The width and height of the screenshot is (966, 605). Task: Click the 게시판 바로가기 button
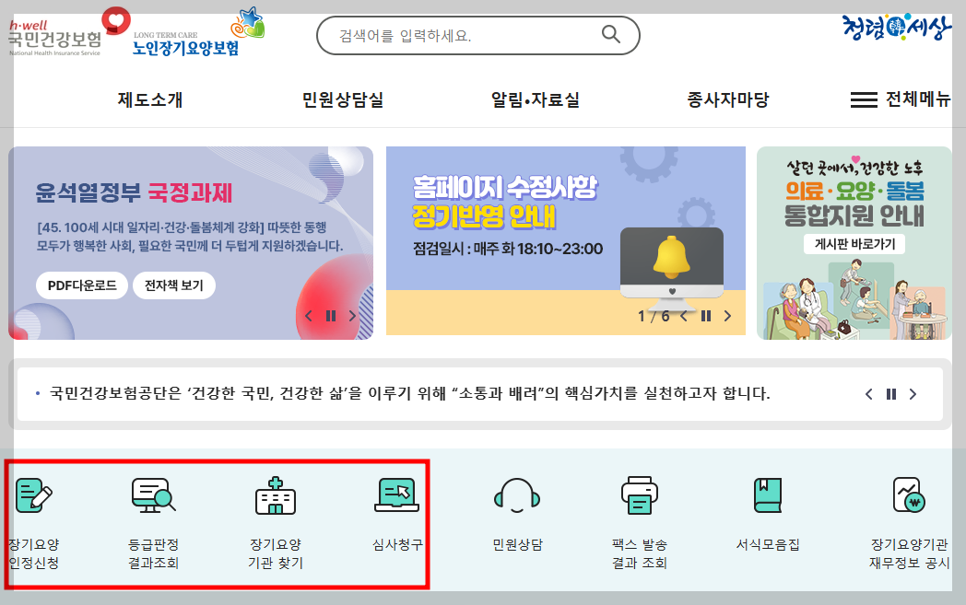(854, 244)
